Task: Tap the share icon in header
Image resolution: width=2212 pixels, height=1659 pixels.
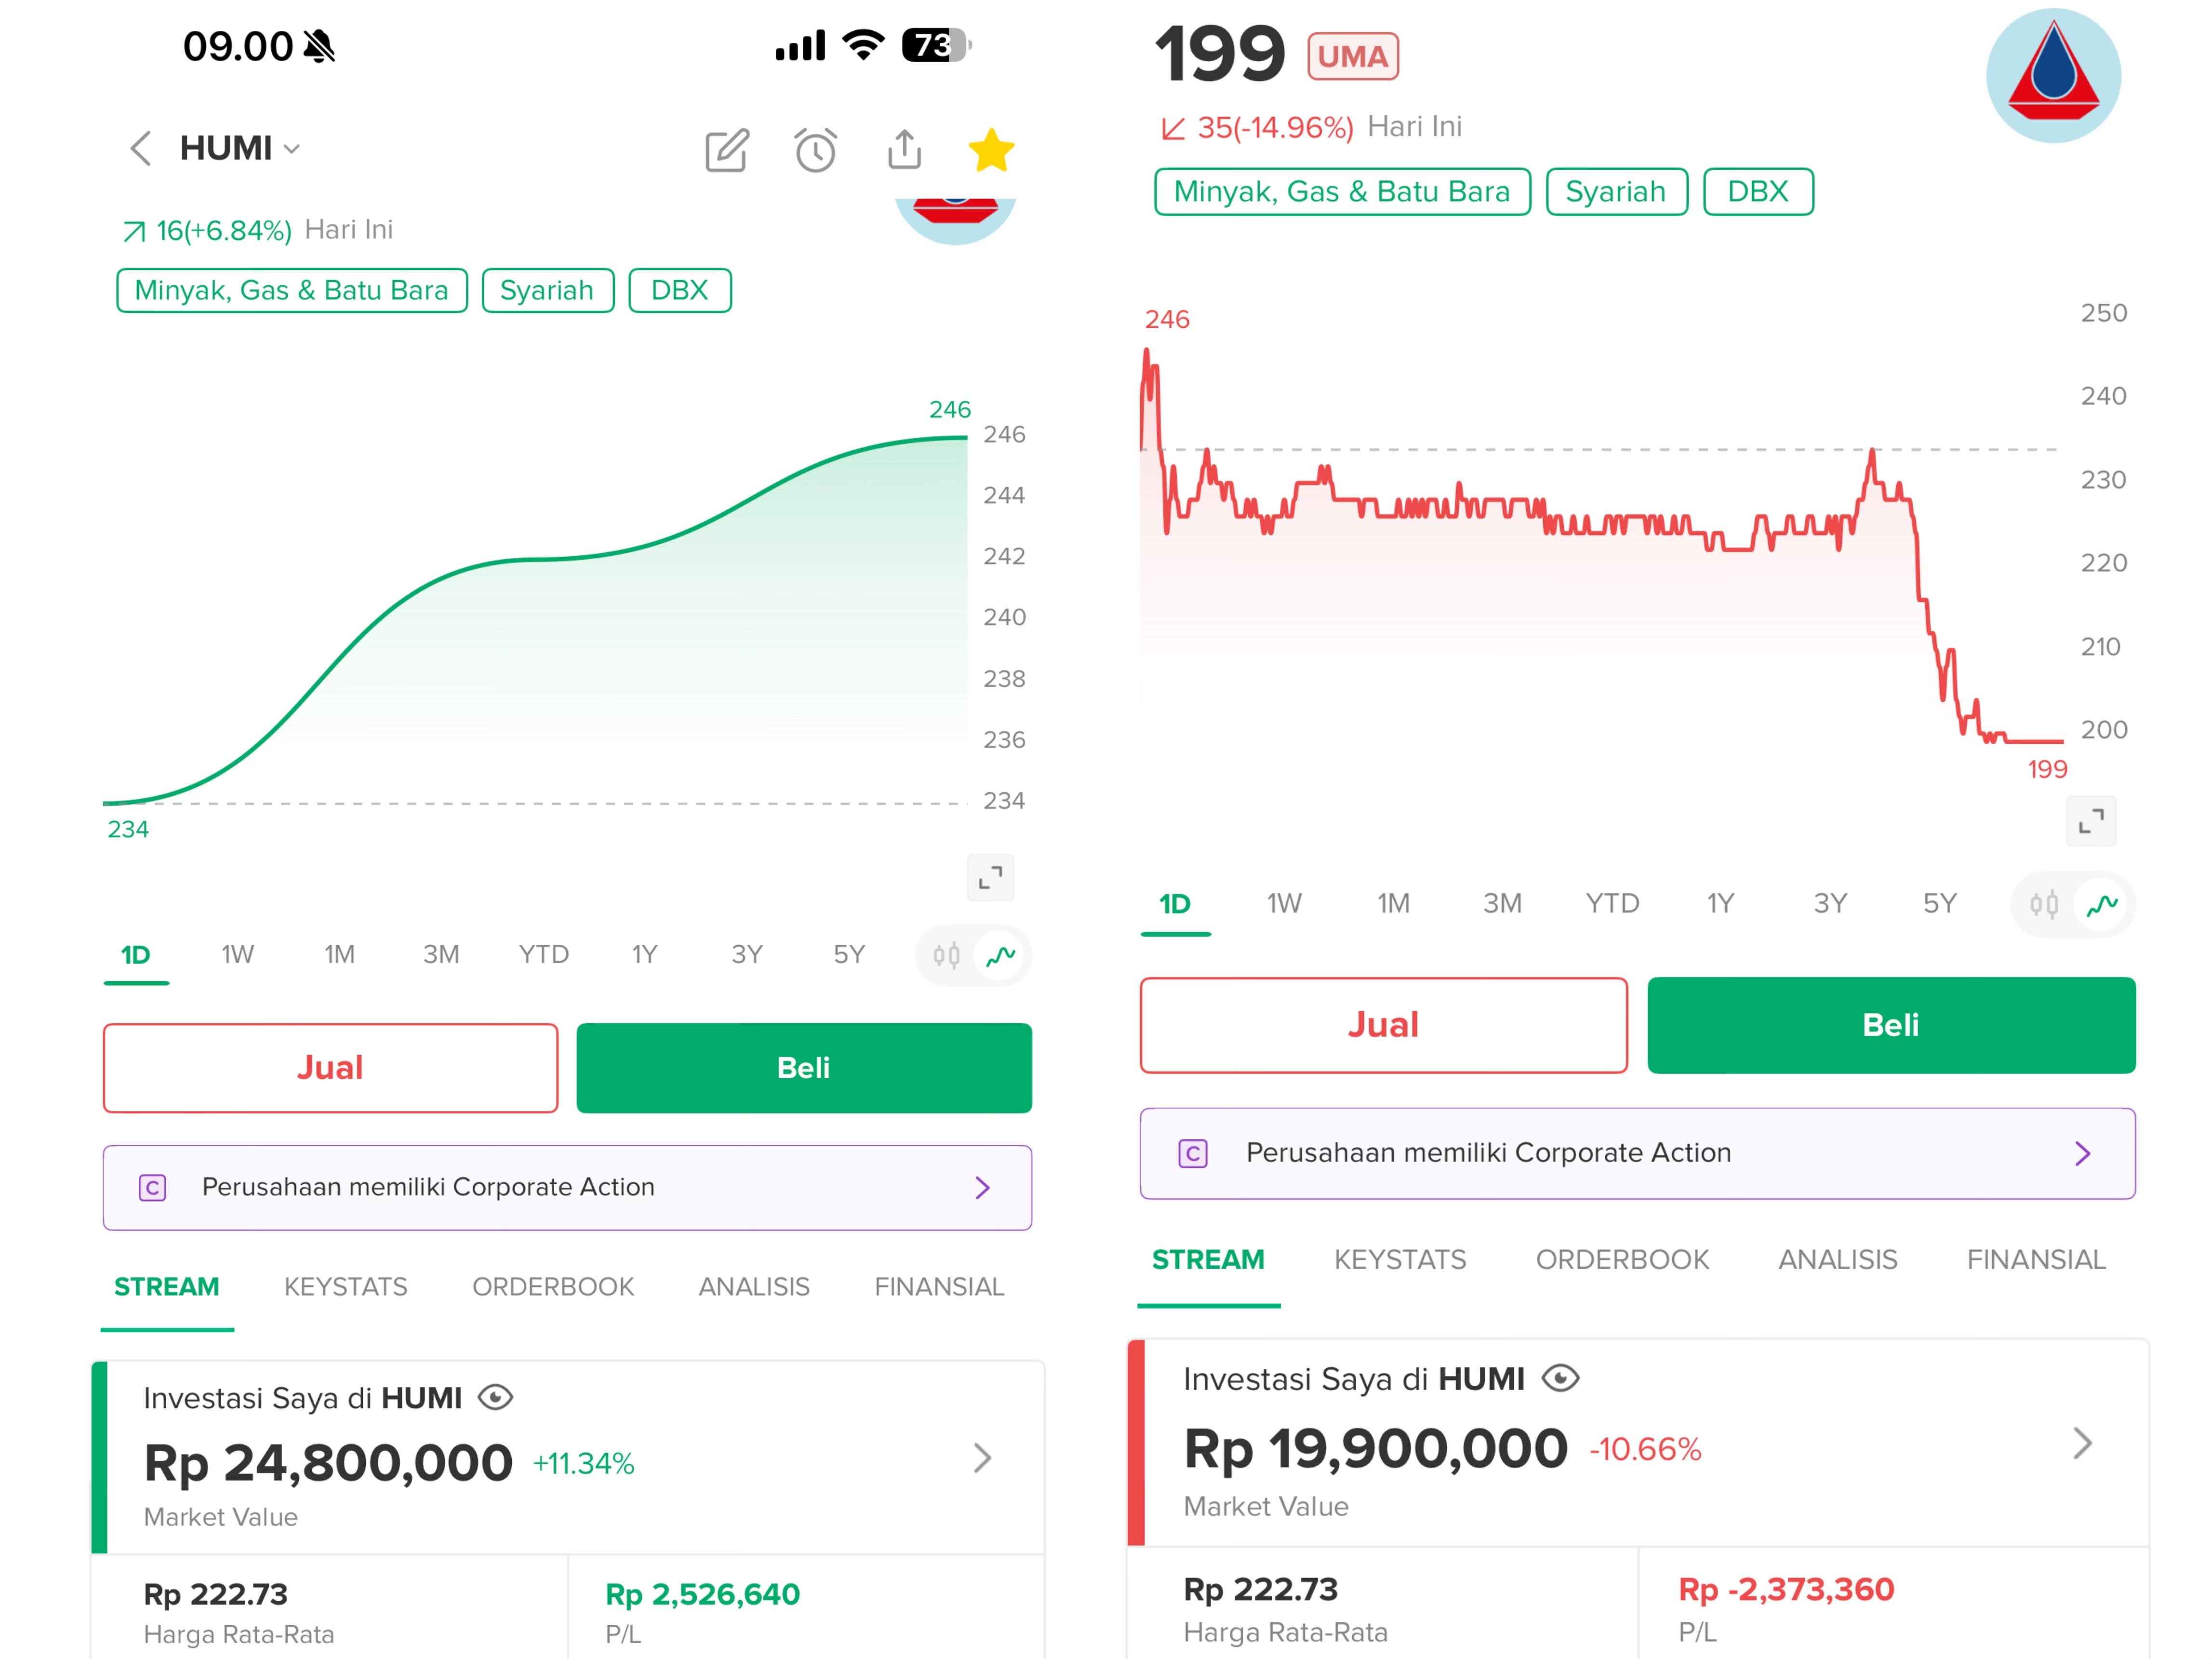Action: (x=904, y=150)
